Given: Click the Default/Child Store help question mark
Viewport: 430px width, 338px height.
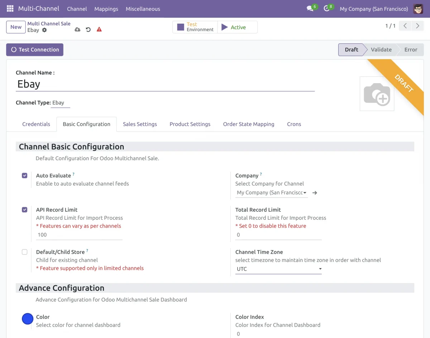Looking at the screenshot, I should pos(87,251).
